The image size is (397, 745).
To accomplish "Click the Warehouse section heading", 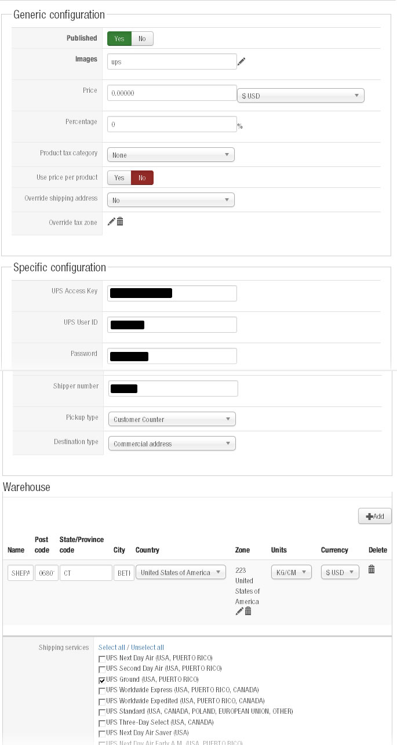I will tap(27, 487).
